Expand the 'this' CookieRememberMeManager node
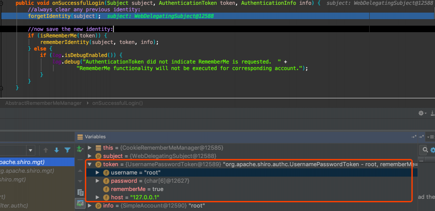Viewport: 435px width, 211px height. pos(89,148)
